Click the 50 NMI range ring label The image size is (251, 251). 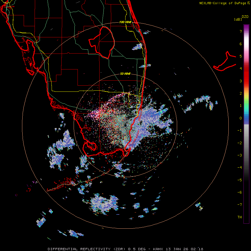coord(125,74)
